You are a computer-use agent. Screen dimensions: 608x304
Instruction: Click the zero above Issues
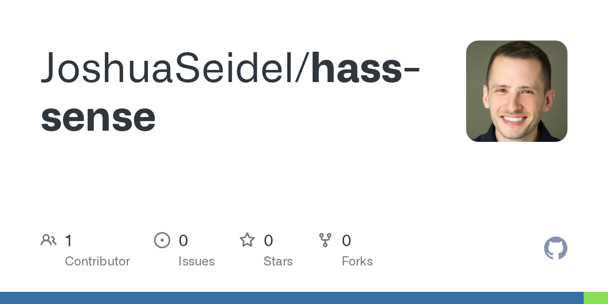point(183,241)
